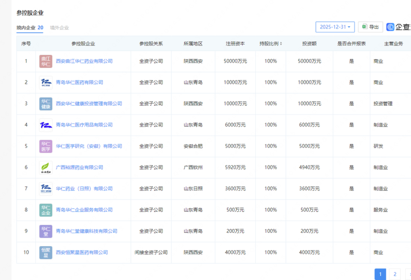The width and height of the screenshot is (411, 280).
Task: Open 华仁药业（日照）有限公司 link
Action: (x=84, y=189)
